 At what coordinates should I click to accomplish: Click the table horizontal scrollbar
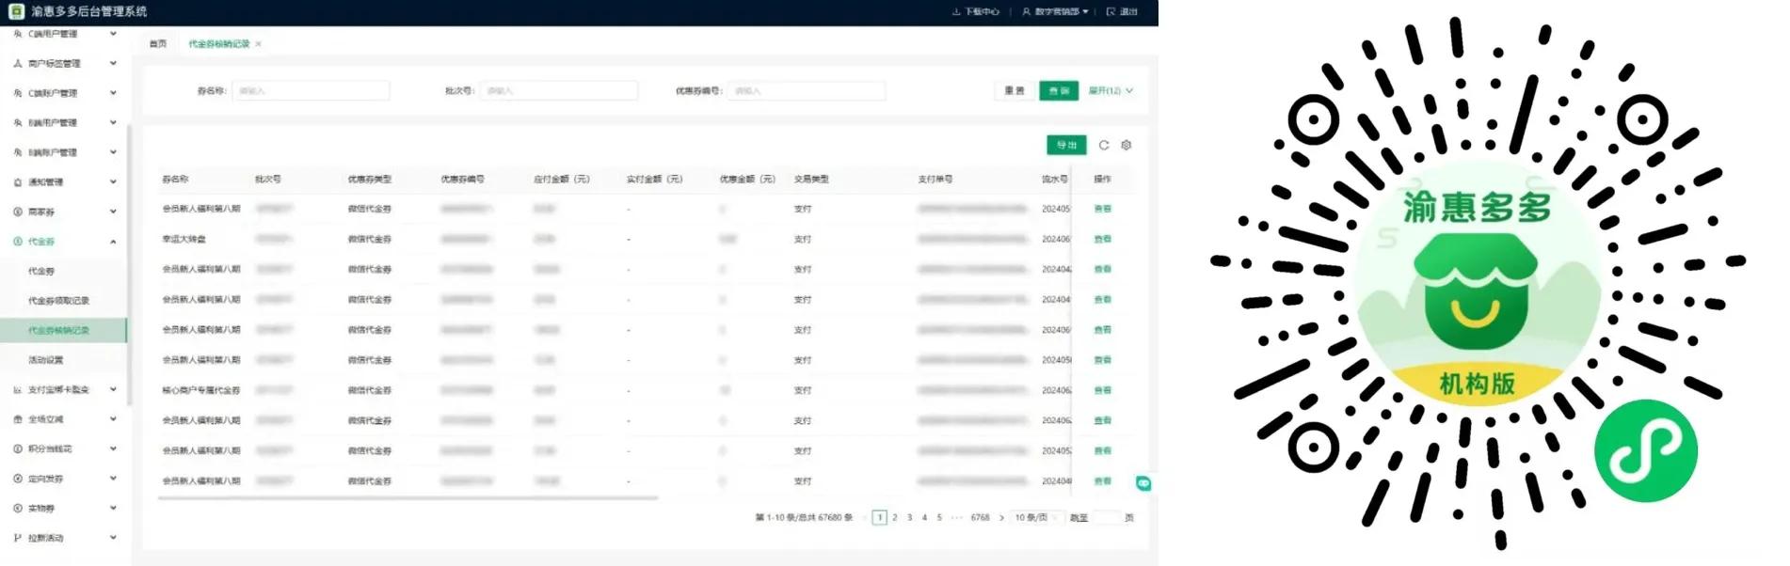pyautogui.click(x=408, y=497)
